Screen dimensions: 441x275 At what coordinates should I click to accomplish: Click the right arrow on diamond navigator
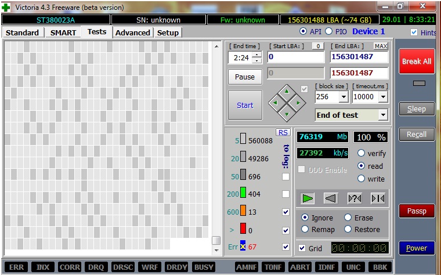tap(298, 103)
